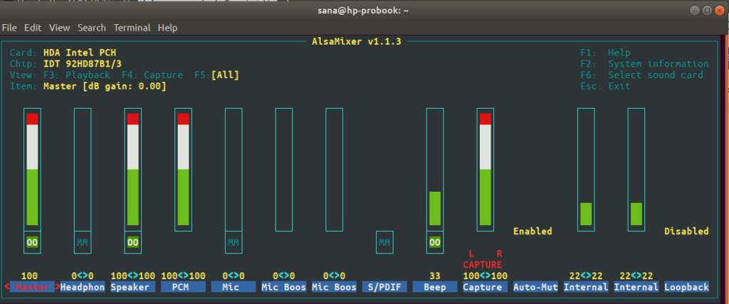The image size is (729, 304).
Task: Click the Speaker volume bar
Action: pos(133,170)
